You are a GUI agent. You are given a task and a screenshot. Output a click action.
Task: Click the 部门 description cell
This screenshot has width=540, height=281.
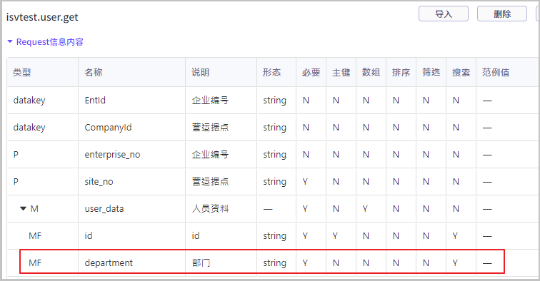click(x=201, y=262)
